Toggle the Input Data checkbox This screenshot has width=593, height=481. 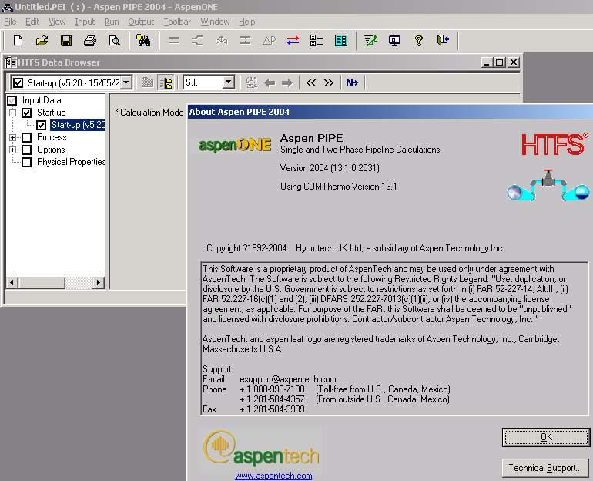click(12, 100)
